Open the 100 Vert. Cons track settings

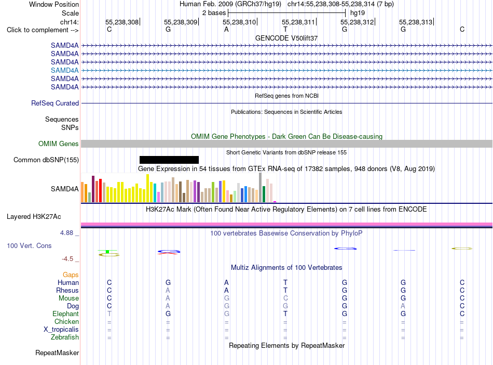[x=29, y=245]
